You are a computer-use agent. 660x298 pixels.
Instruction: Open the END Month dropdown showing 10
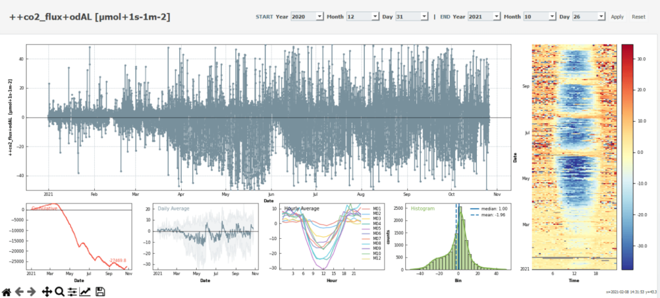click(539, 16)
